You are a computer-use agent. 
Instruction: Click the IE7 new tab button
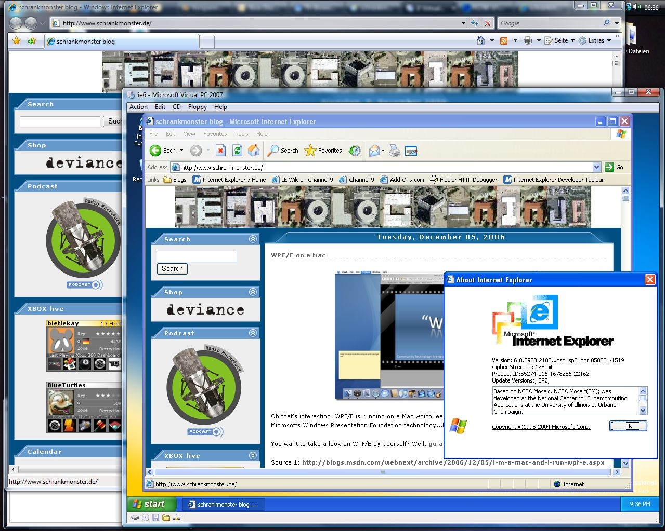click(207, 42)
